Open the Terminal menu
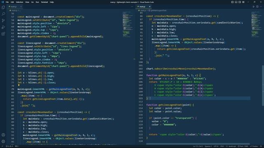Screen dimensions: 264x148 coord(45,2)
